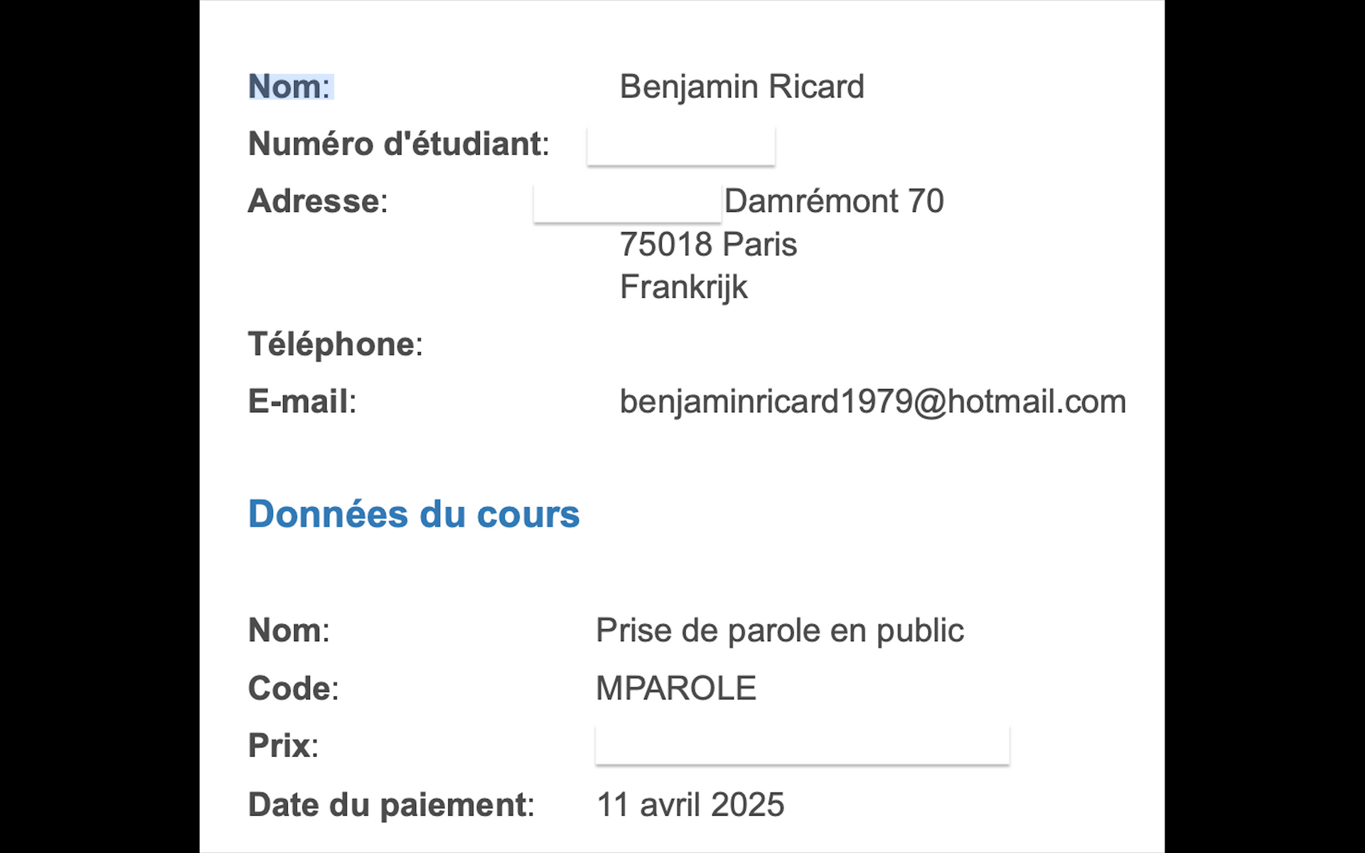This screenshot has height=853, width=1365.
Task: Click the E-mail label
Action: coord(301,402)
